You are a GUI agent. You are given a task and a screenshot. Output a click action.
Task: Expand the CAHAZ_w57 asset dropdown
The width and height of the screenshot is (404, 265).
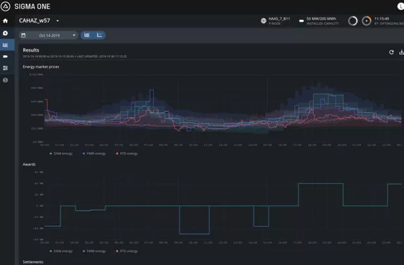coord(58,21)
